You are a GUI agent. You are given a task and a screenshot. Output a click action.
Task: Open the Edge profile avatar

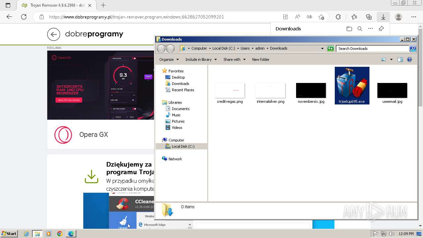[x=399, y=17]
